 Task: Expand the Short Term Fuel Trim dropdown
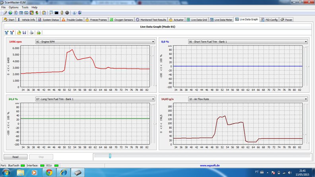(x=247, y=41)
